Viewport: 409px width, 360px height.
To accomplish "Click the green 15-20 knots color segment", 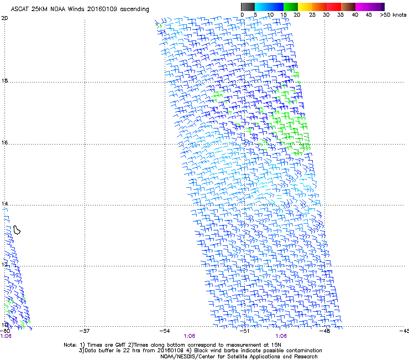I will 291,7.
